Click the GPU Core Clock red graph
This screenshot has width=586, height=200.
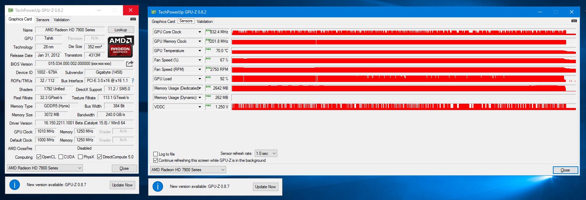403,32
